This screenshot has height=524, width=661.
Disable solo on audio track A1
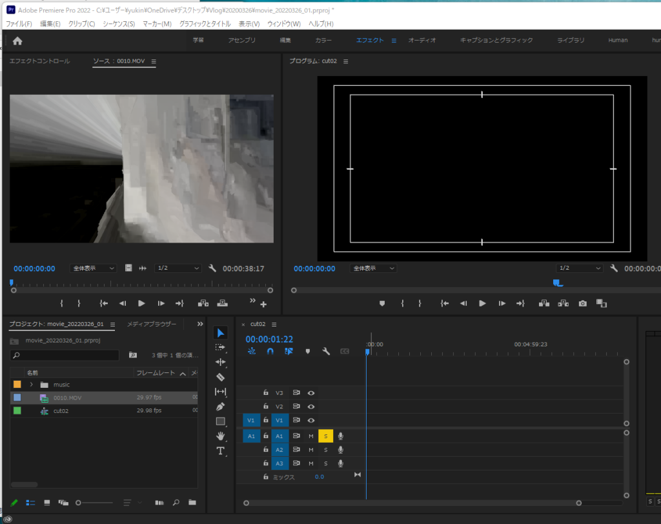325,436
